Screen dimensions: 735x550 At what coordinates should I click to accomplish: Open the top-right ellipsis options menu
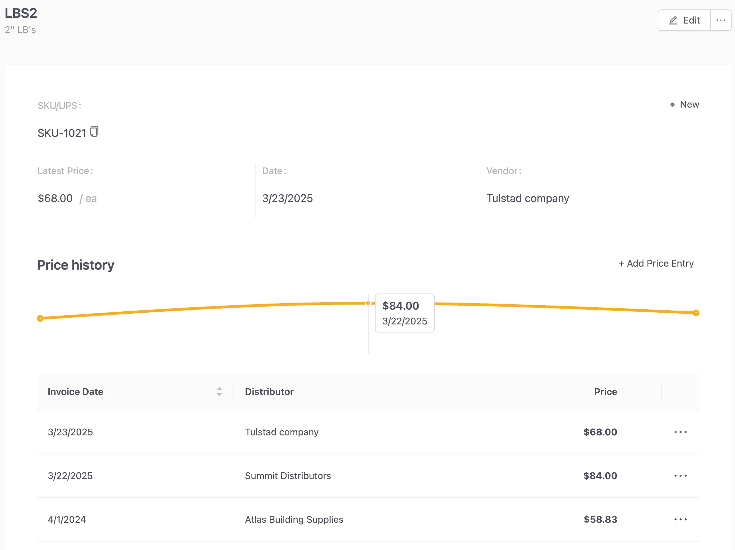(x=721, y=20)
